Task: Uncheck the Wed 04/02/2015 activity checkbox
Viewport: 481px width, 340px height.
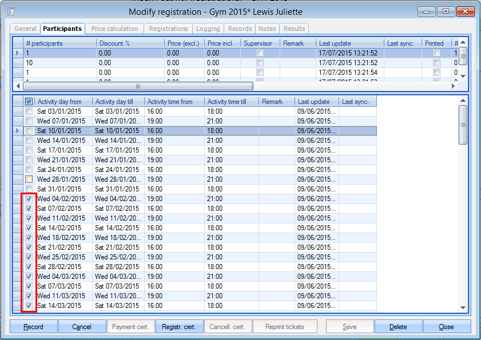Action: tap(29, 199)
